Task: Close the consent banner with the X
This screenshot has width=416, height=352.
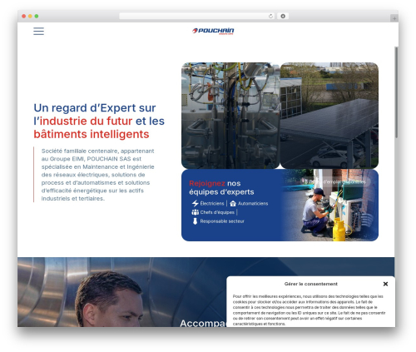Action: point(385,284)
